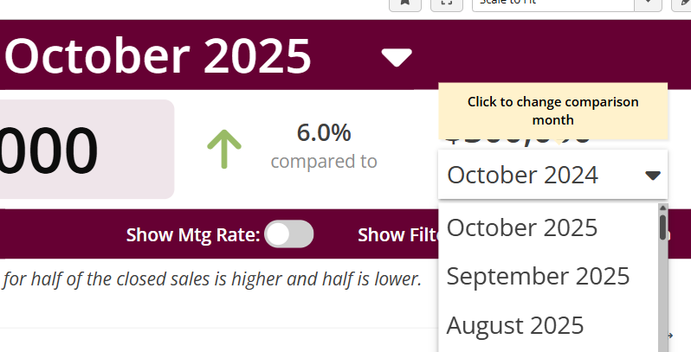Image resolution: width=691 pixels, height=352 pixels.
Task: Pick August 2025 from the dropdown list
Action: (x=515, y=326)
